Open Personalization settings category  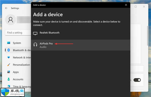(18, 65)
